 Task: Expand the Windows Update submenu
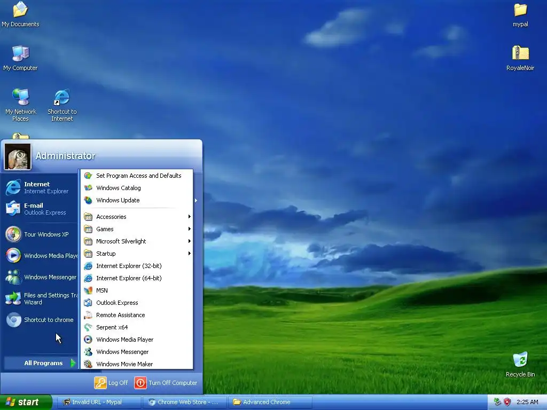click(x=137, y=200)
